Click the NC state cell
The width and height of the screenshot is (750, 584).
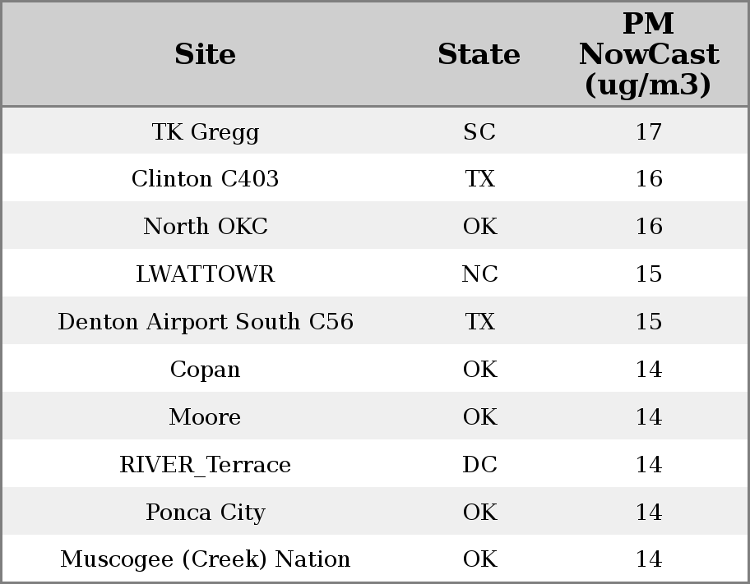click(479, 274)
